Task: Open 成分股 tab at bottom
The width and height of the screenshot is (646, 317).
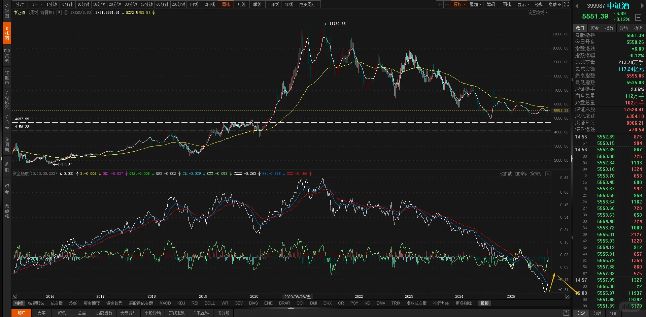Action: (x=223, y=313)
